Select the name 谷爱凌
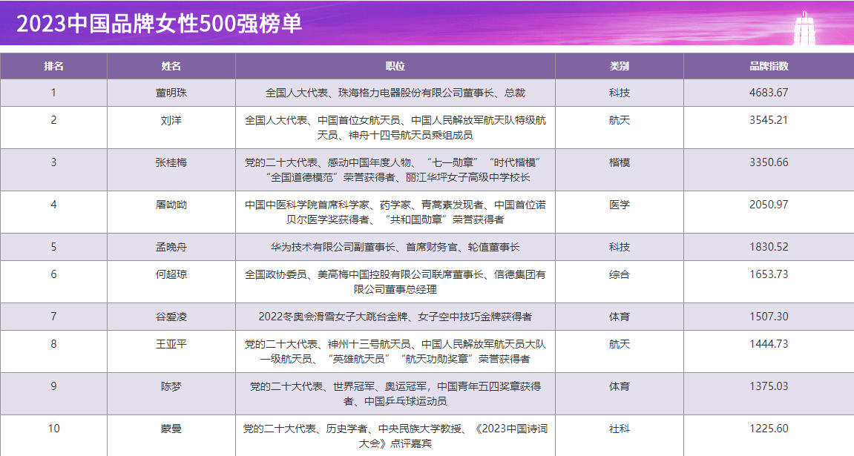 (x=171, y=317)
